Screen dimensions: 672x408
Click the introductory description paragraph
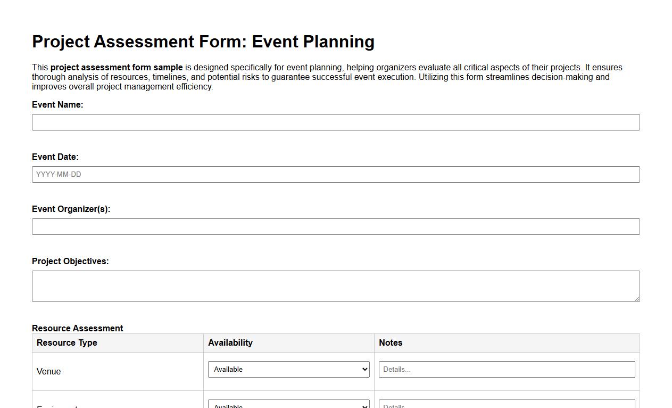tap(327, 77)
